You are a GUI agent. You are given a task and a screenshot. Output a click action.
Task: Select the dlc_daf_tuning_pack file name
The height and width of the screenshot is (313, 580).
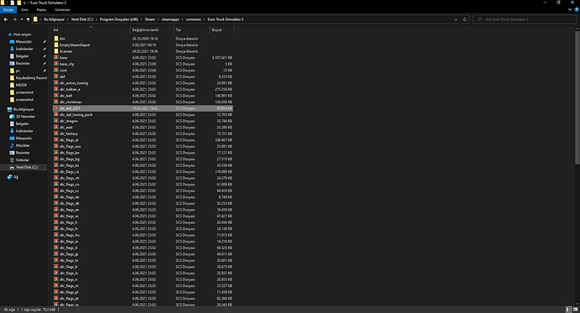click(x=76, y=114)
